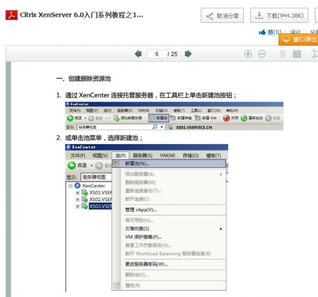318x297 pixels.
Task: Switch to single-page view icon
Action: tap(283, 54)
